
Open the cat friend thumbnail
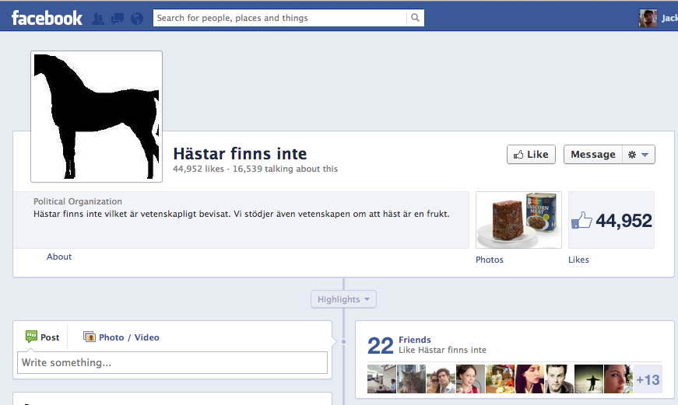(411, 379)
